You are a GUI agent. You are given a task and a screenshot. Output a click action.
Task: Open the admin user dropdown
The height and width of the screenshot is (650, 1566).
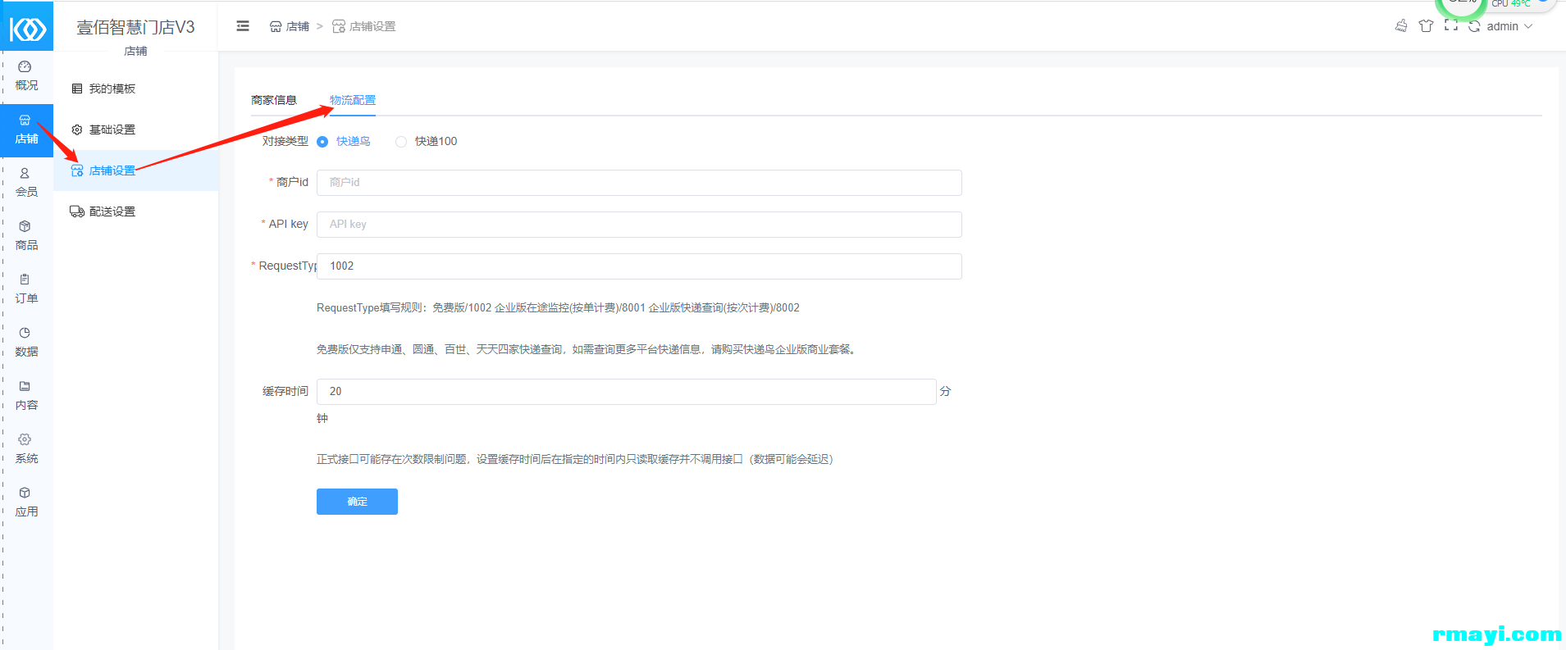point(1509,26)
